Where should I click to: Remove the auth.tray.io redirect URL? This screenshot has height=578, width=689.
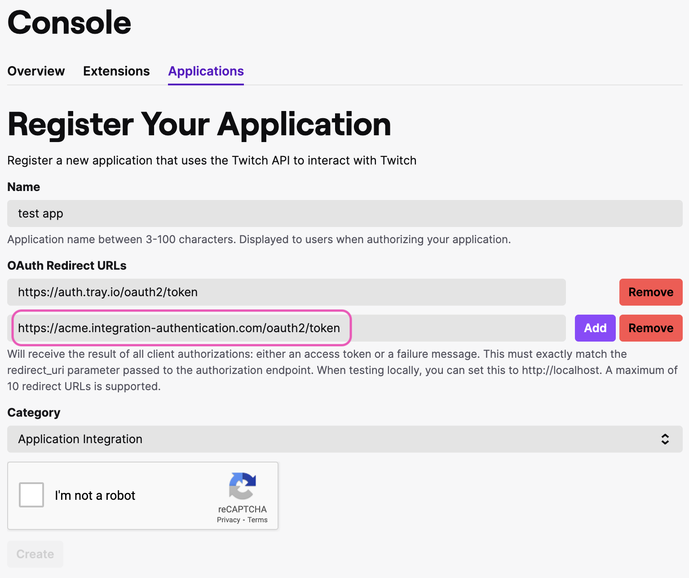click(650, 292)
